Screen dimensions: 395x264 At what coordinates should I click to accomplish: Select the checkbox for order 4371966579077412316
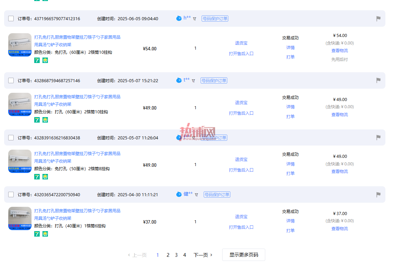pyautogui.click(x=11, y=18)
